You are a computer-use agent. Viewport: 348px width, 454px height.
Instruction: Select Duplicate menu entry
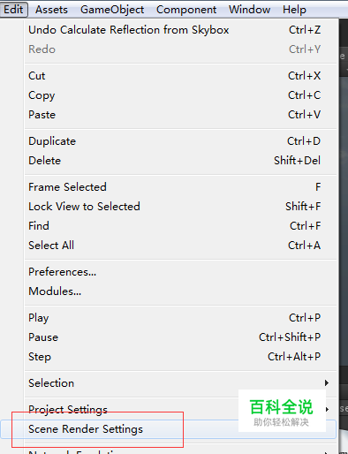[x=181, y=141]
